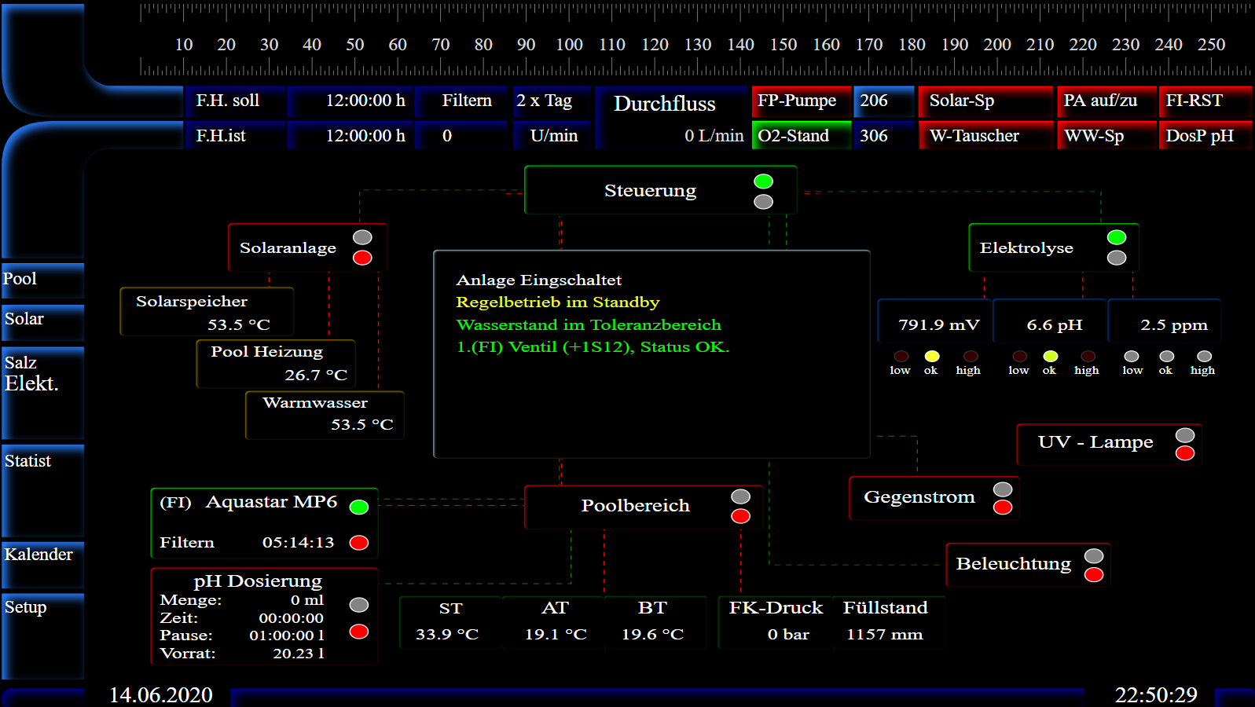Click the red Poolbereich status light
Image resolution: width=1255 pixels, height=707 pixels.
click(740, 516)
